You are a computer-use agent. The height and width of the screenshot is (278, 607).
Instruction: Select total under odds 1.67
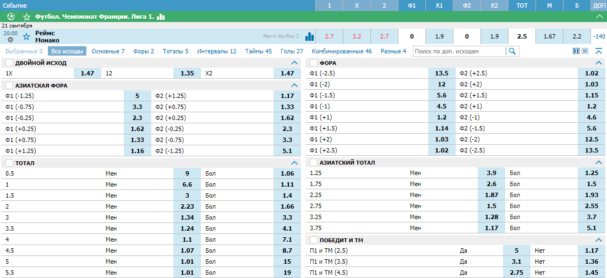point(550,36)
